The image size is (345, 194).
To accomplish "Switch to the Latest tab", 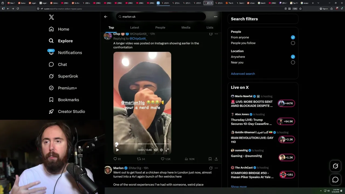I will point(134,27).
